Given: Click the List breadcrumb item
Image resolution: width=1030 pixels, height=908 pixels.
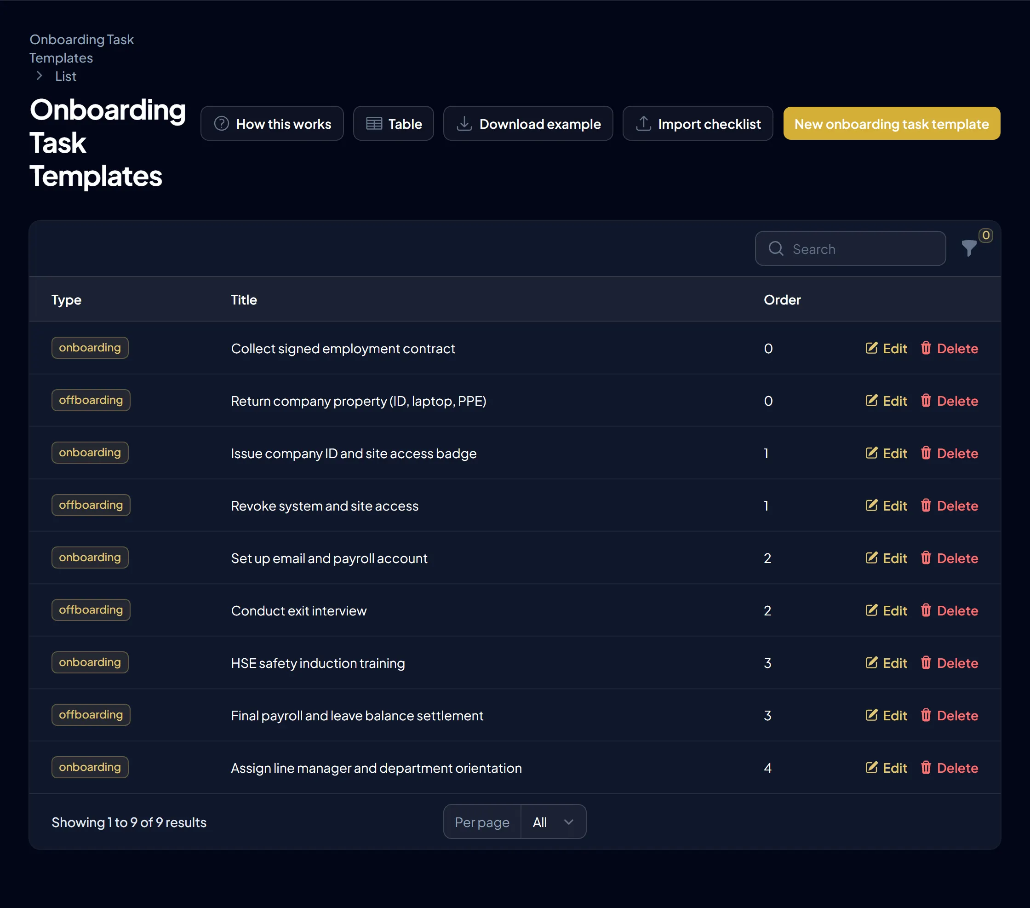Looking at the screenshot, I should pos(65,76).
